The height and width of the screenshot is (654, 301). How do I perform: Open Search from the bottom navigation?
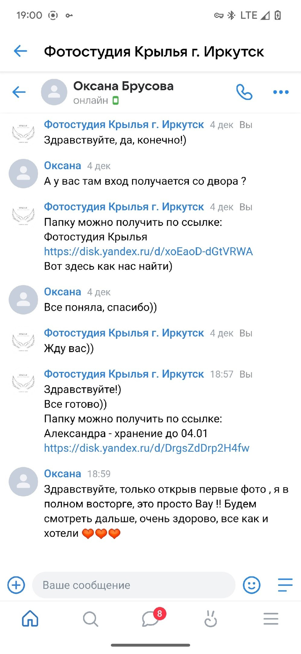pos(90,619)
